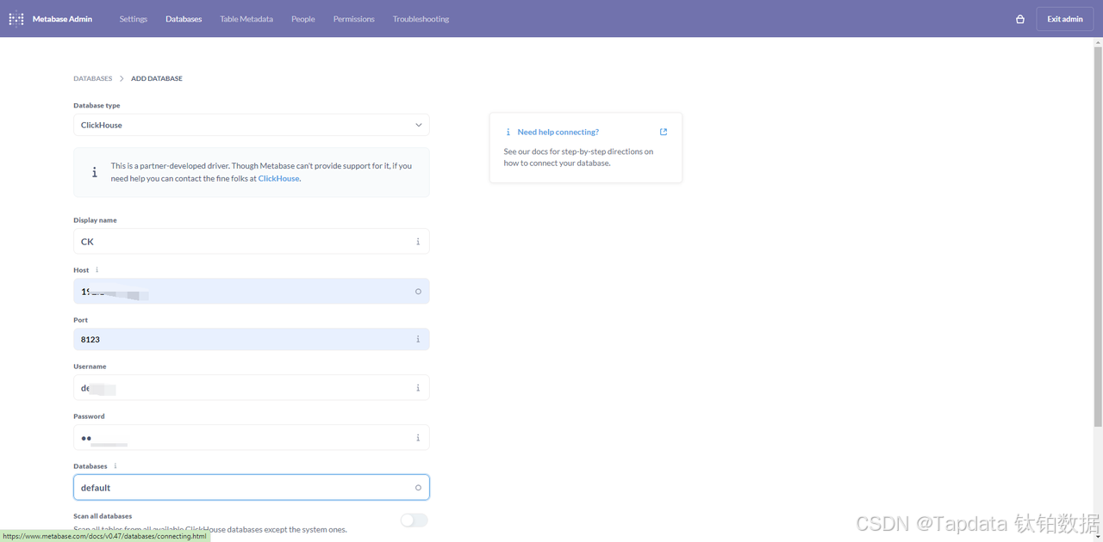Click the Username input field

point(252,388)
